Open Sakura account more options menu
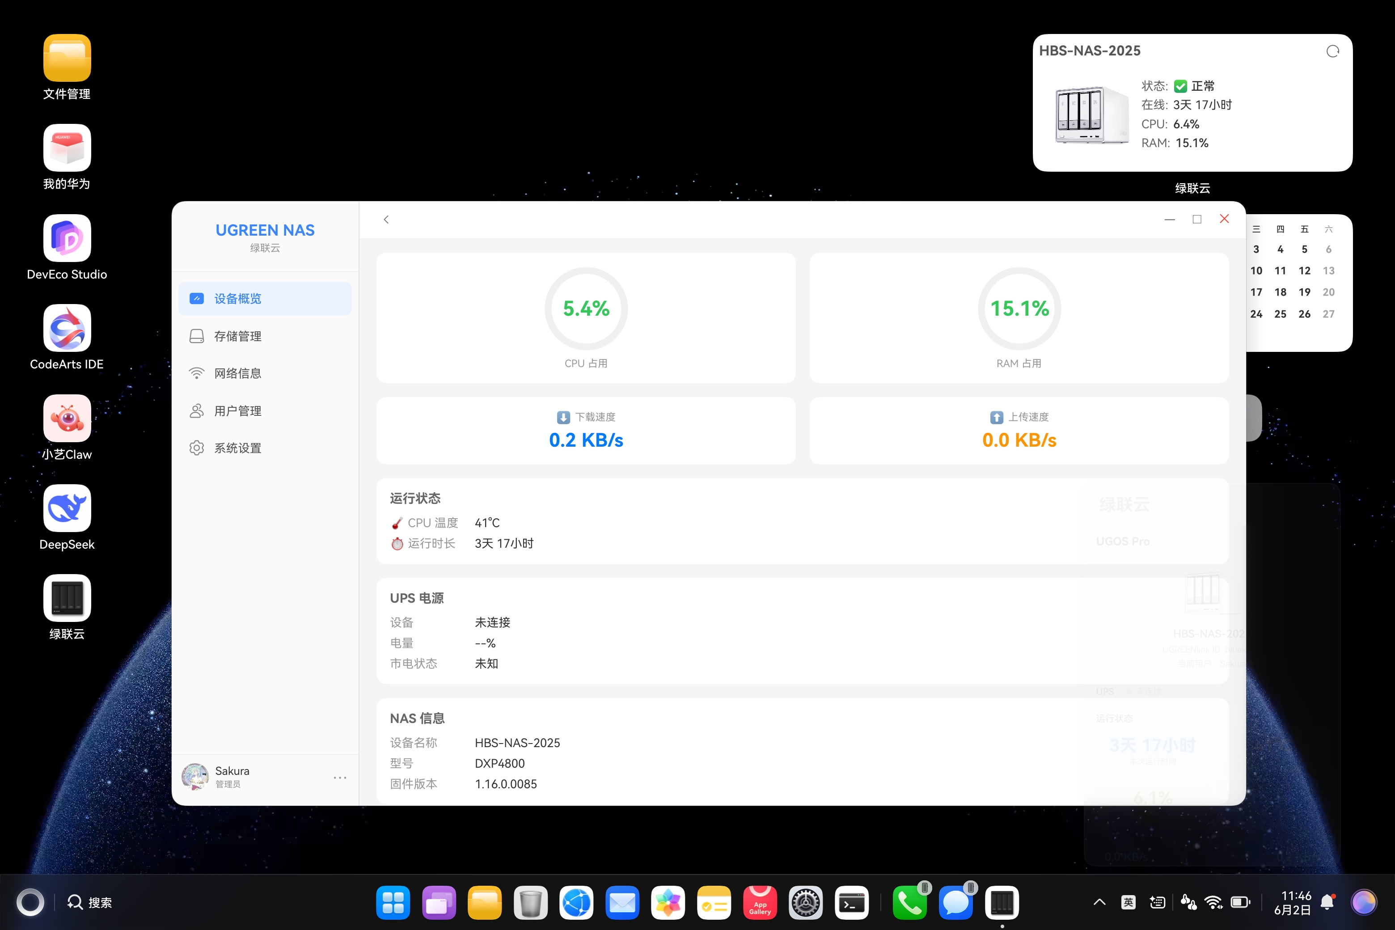Screen dimensions: 1395x930 340,777
